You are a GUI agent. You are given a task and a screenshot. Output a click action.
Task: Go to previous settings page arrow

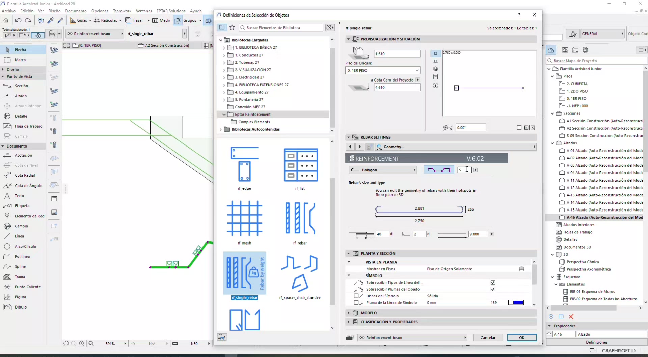coord(350,147)
